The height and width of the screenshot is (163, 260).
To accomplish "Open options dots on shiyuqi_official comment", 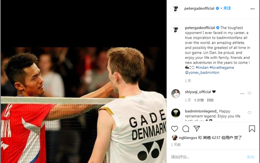I will pyautogui.click(x=242, y=94).
